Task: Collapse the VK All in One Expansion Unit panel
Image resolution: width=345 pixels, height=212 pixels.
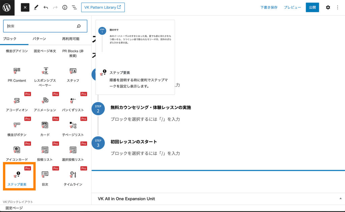Action: (x=340, y=199)
